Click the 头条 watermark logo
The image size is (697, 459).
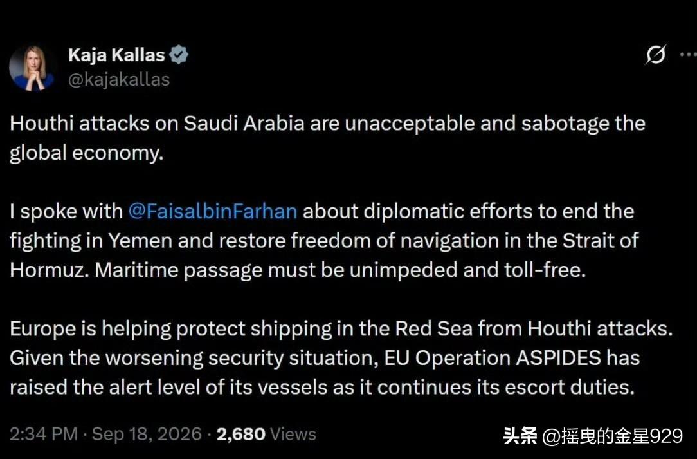[x=520, y=436]
